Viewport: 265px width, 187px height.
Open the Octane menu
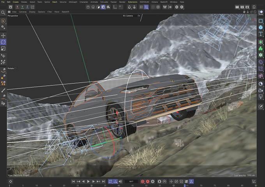[x=155, y=2]
